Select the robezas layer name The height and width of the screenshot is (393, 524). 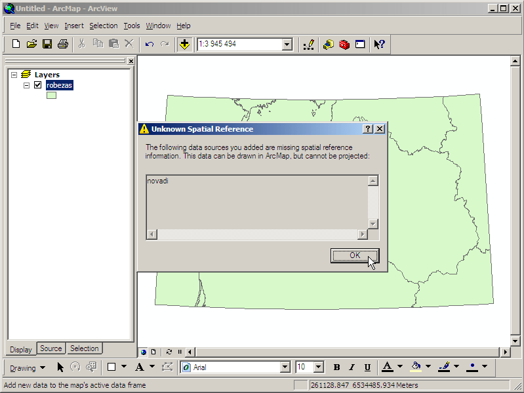[x=59, y=85]
